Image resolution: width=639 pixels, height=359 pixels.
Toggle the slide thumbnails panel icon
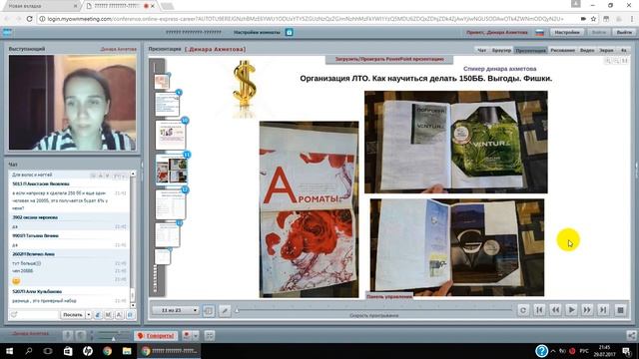click(209, 310)
